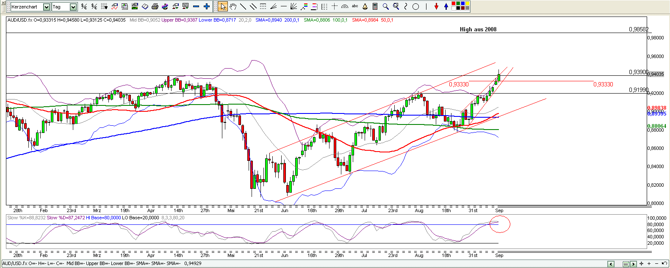
Task: Open the Tag timeframe dropdown
Action: [x=73, y=7]
